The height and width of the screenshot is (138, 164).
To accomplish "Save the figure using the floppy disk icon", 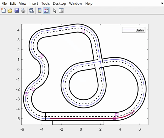I will click(x=16, y=11).
